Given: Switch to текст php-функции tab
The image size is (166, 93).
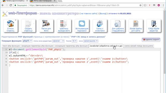Looking at the screenshot, I should (x=11, y=46).
